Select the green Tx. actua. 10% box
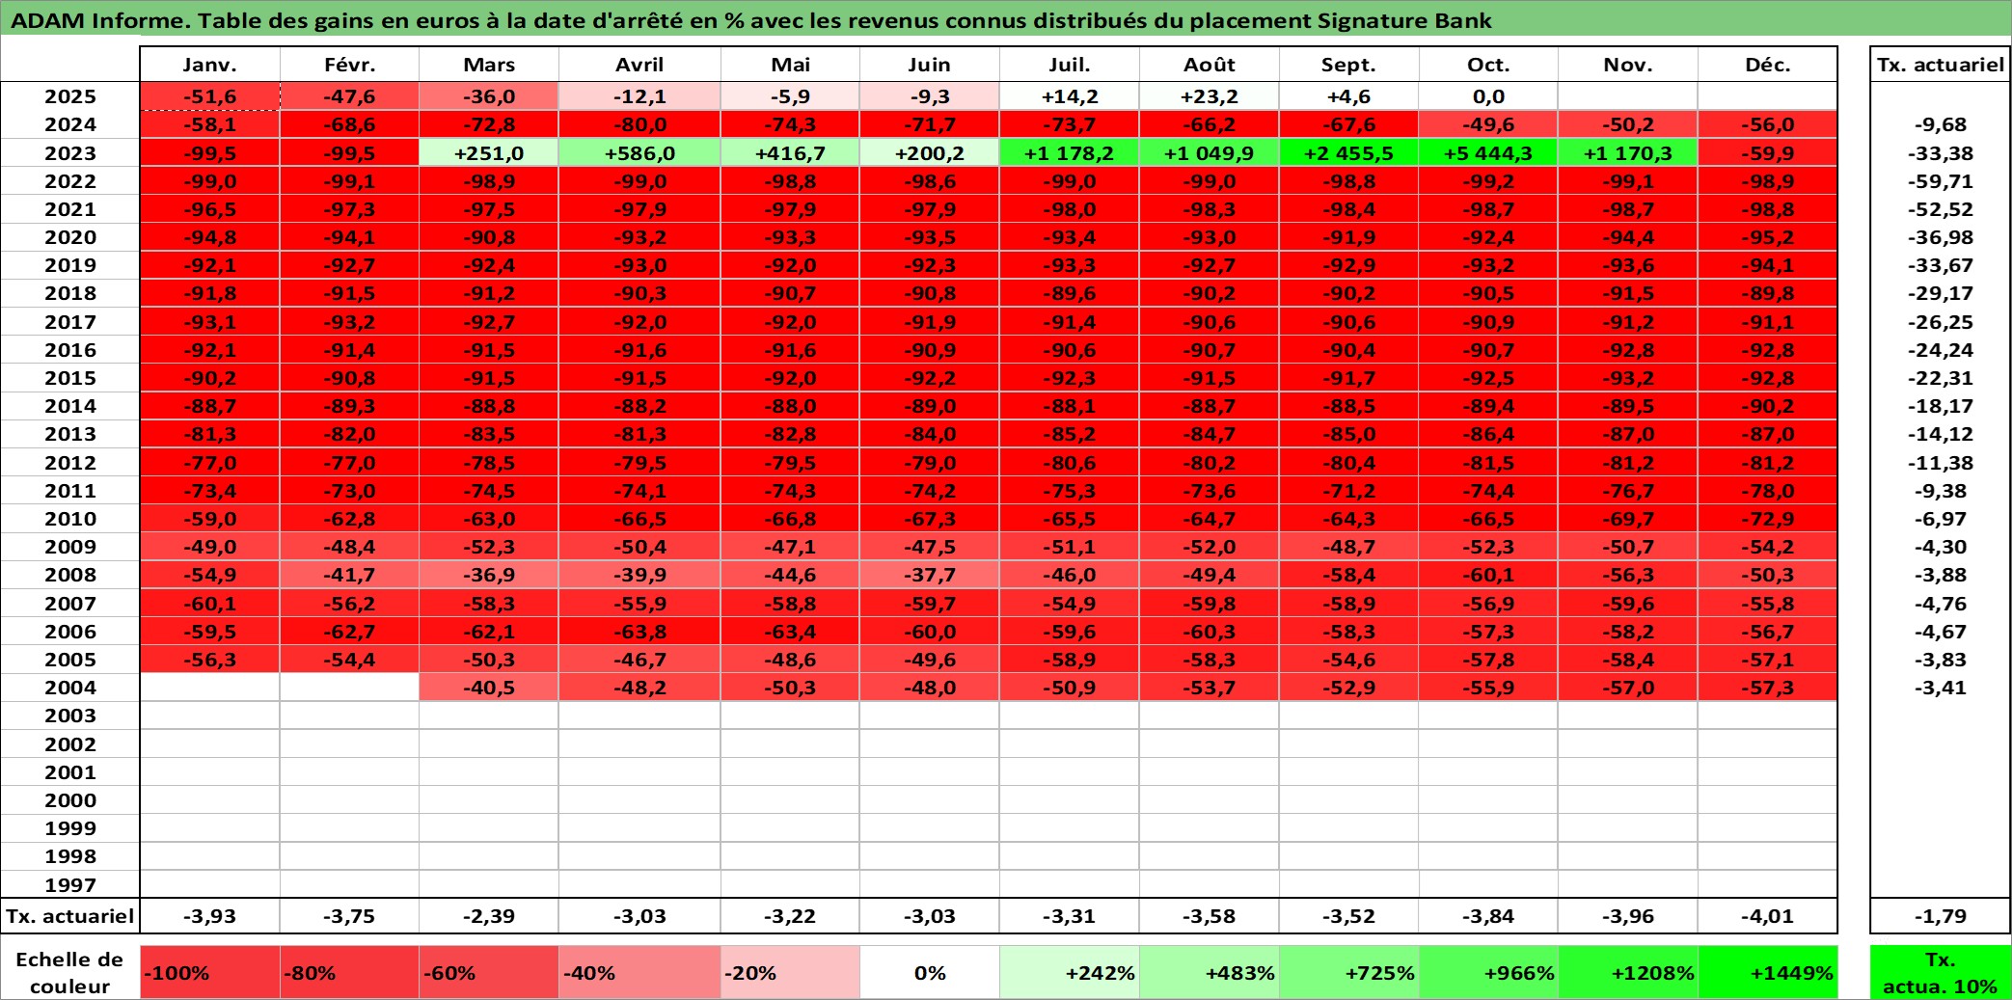The width and height of the screenshot is (2012, 1000). coord(1941,972)
